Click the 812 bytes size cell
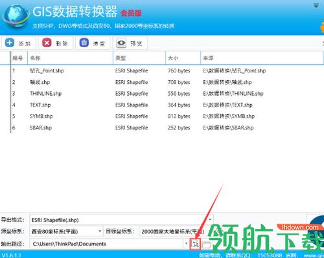The height and width of the screenshot is (258, 324). click(179, 116)
